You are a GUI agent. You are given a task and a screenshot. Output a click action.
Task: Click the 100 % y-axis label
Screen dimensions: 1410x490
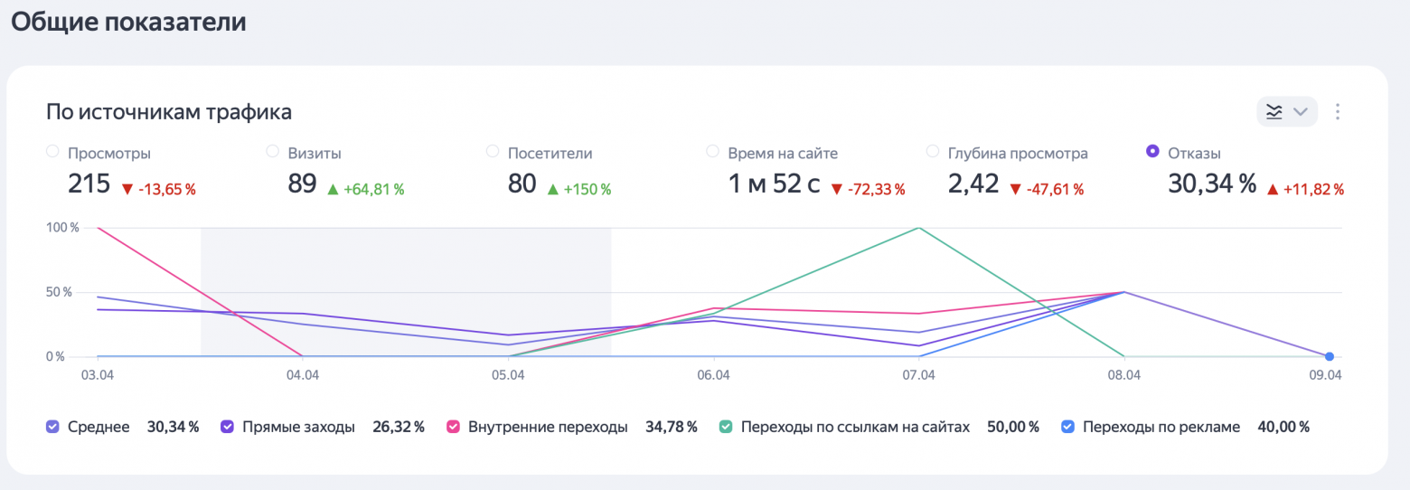tap(62, 227)
